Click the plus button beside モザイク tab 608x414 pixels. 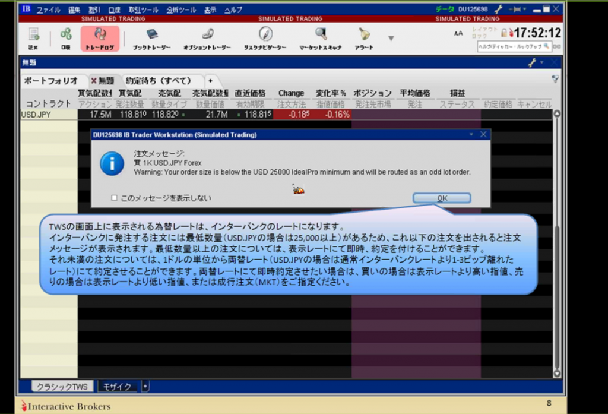(x=145, y=387)
